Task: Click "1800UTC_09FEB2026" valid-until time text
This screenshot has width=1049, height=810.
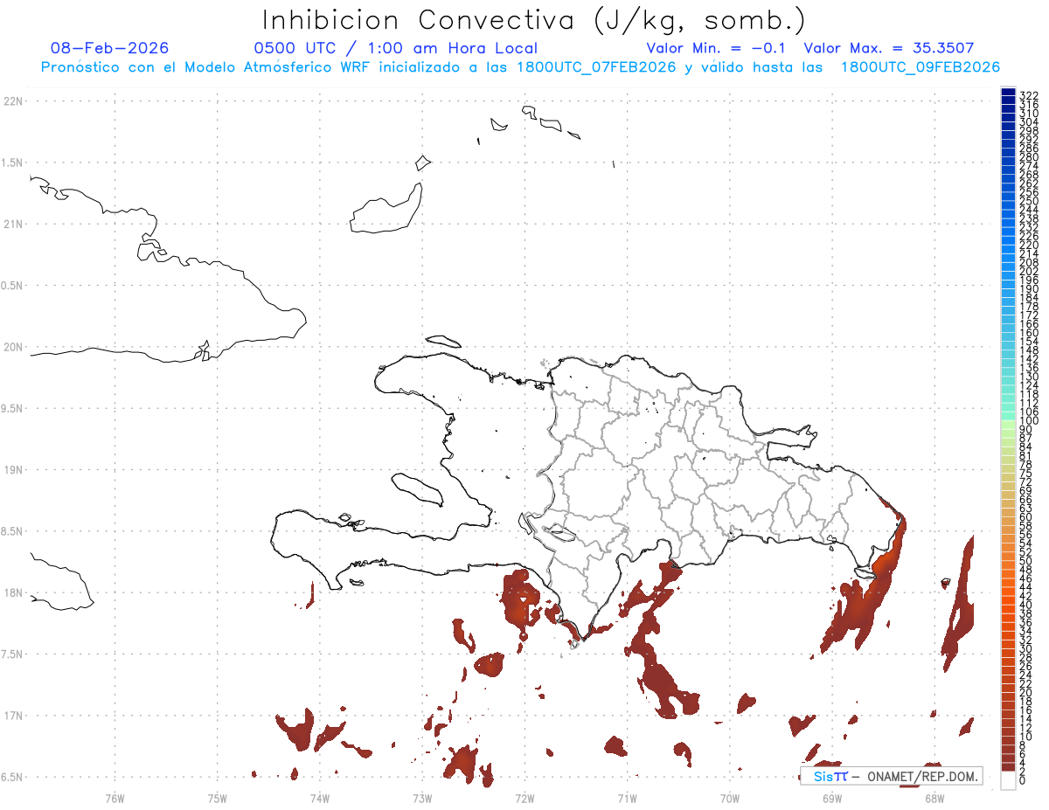Action: click(x=920, y=67)
